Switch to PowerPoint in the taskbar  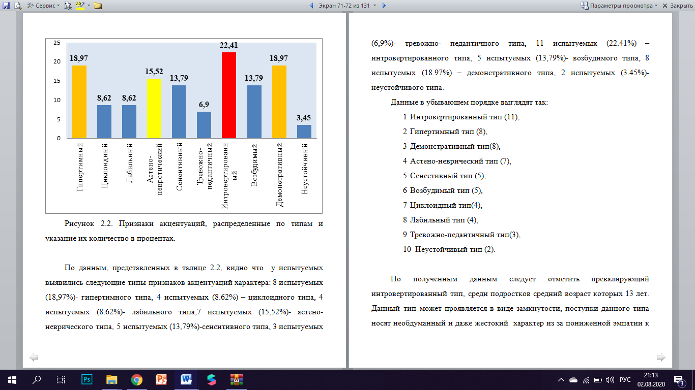161,379
